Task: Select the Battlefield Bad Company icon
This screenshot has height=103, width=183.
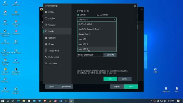Action: 16,71
